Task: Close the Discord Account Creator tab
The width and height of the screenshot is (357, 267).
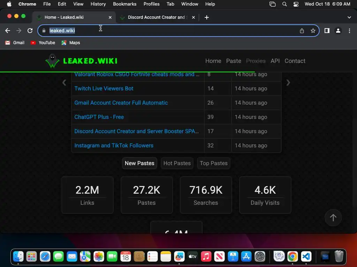Action: click(193, 17)
